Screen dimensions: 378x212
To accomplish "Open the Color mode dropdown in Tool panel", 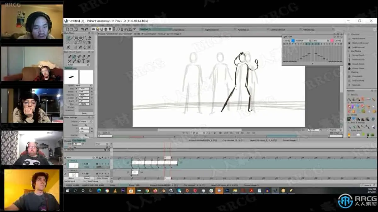I will point(79,65).
